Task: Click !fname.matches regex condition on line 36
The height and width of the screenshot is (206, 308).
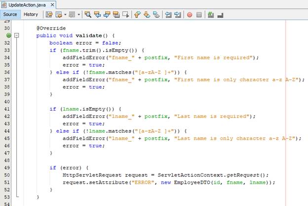Action: (131, 72)
